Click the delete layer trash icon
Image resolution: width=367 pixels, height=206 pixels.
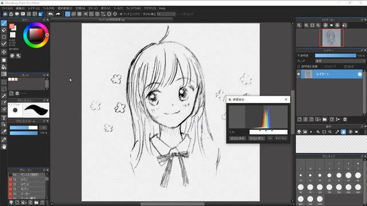click(345, 120)
